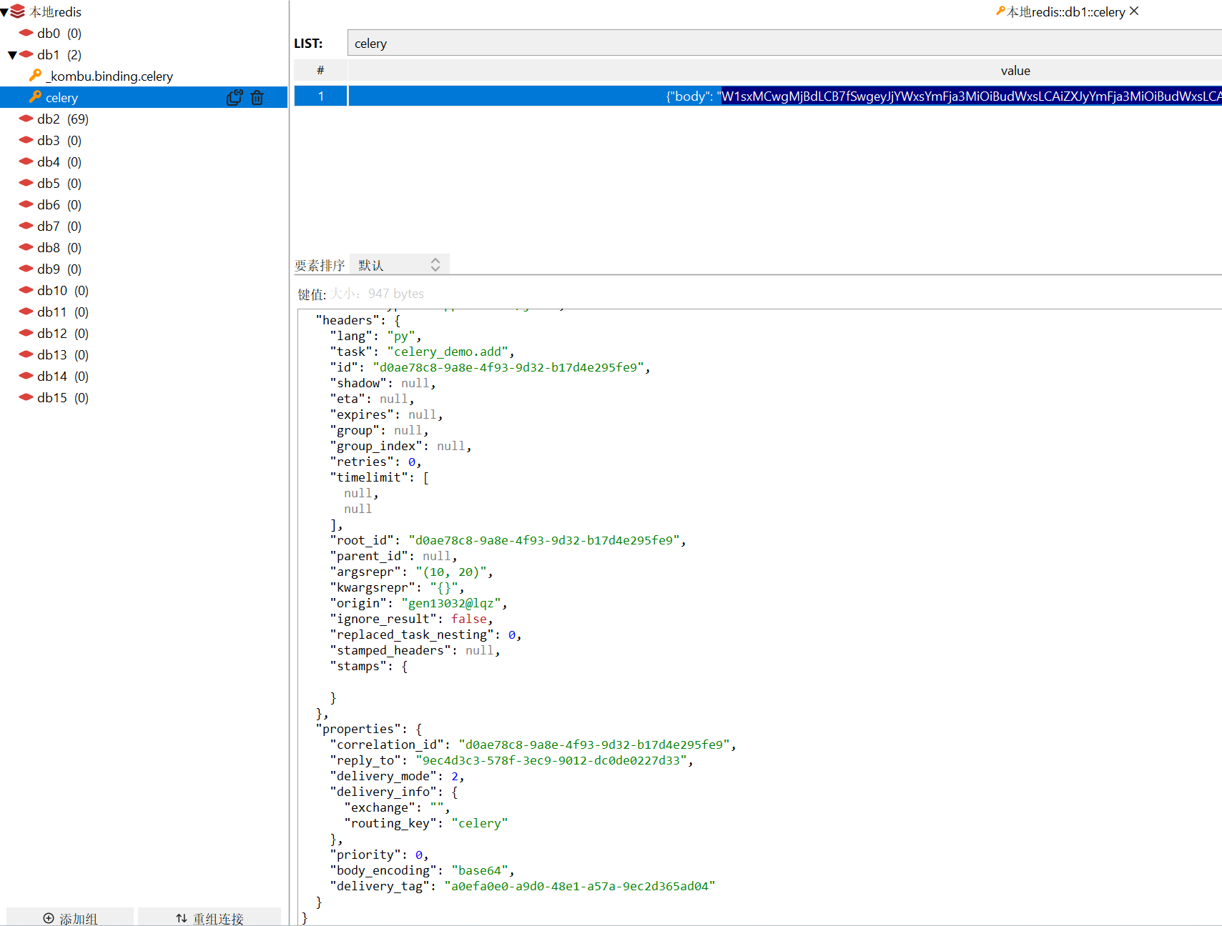Click the db2 database icon

pyautogui.click(x=26, y=118)
